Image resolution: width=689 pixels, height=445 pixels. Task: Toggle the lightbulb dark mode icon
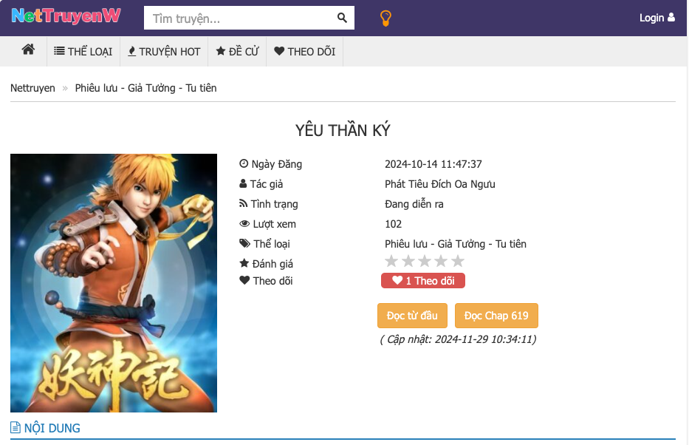tap(385, 18)
